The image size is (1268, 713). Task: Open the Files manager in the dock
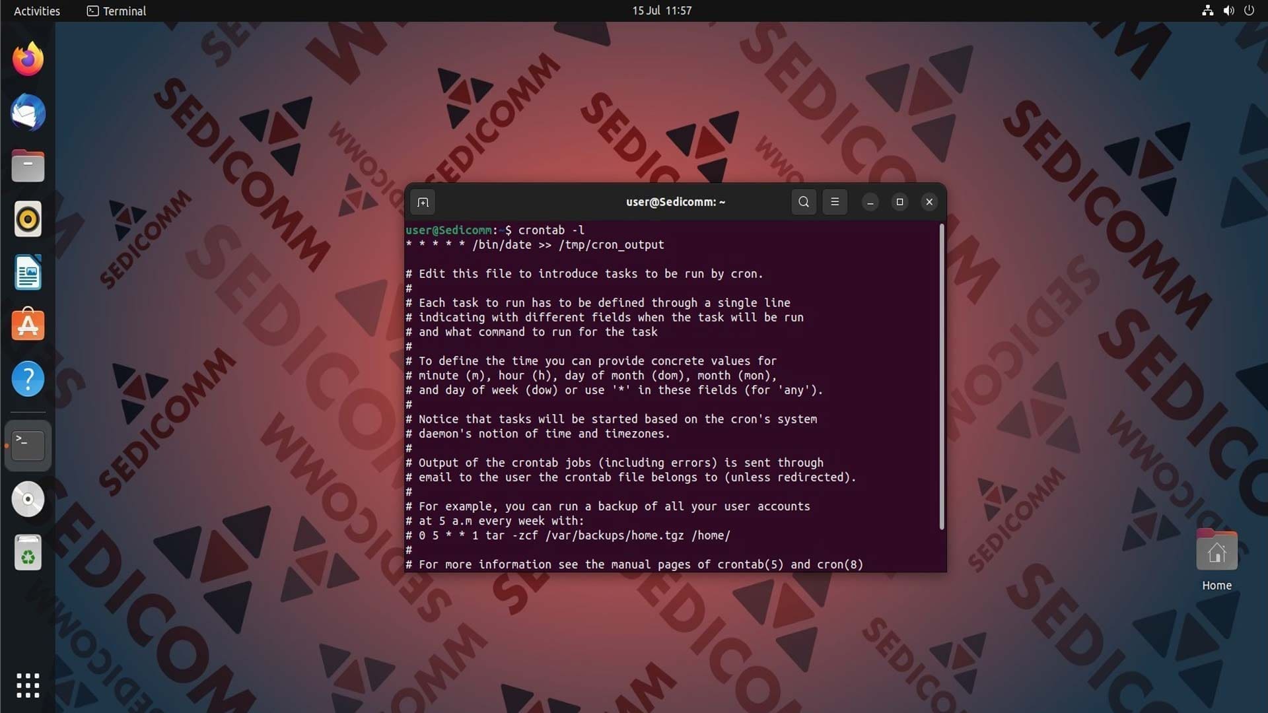(x=28, y=166)
